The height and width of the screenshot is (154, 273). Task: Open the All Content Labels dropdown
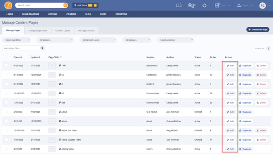(98, 40)
